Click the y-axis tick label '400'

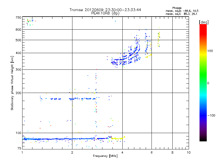coord(19,53)
